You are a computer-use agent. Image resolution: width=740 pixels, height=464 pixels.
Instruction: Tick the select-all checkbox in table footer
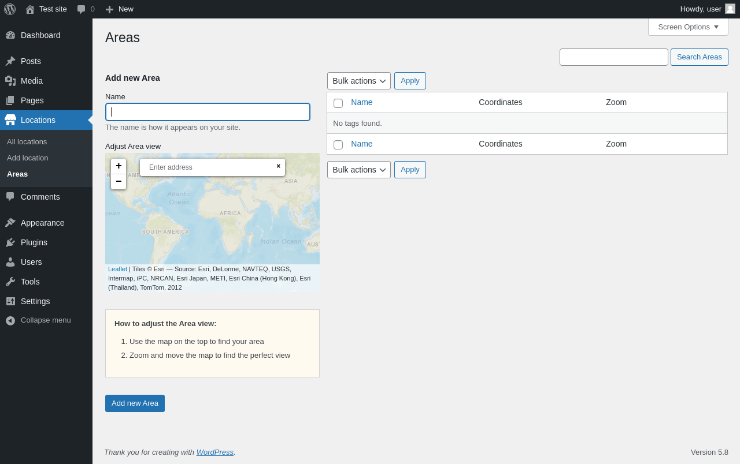[x=338, y=145]
